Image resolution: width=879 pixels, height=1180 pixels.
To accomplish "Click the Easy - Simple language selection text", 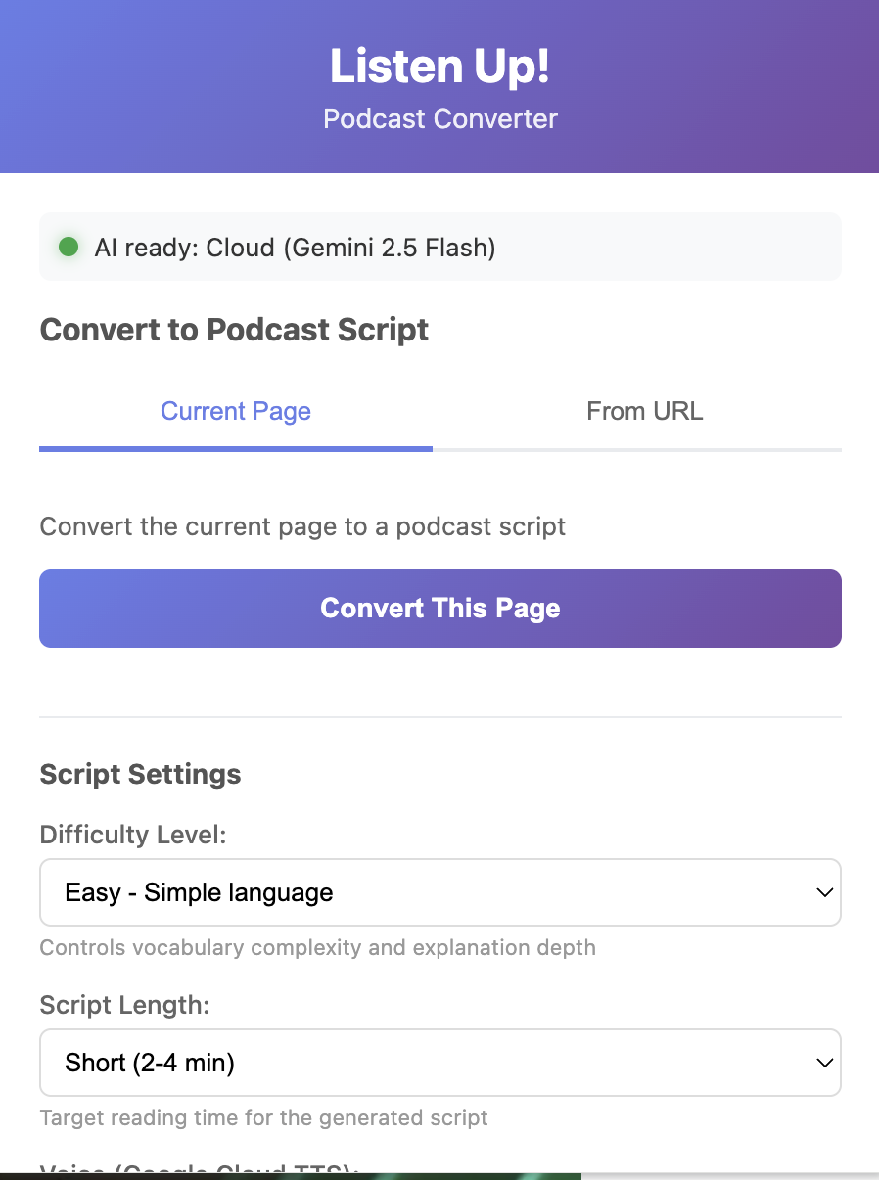I will click(199, 892).
